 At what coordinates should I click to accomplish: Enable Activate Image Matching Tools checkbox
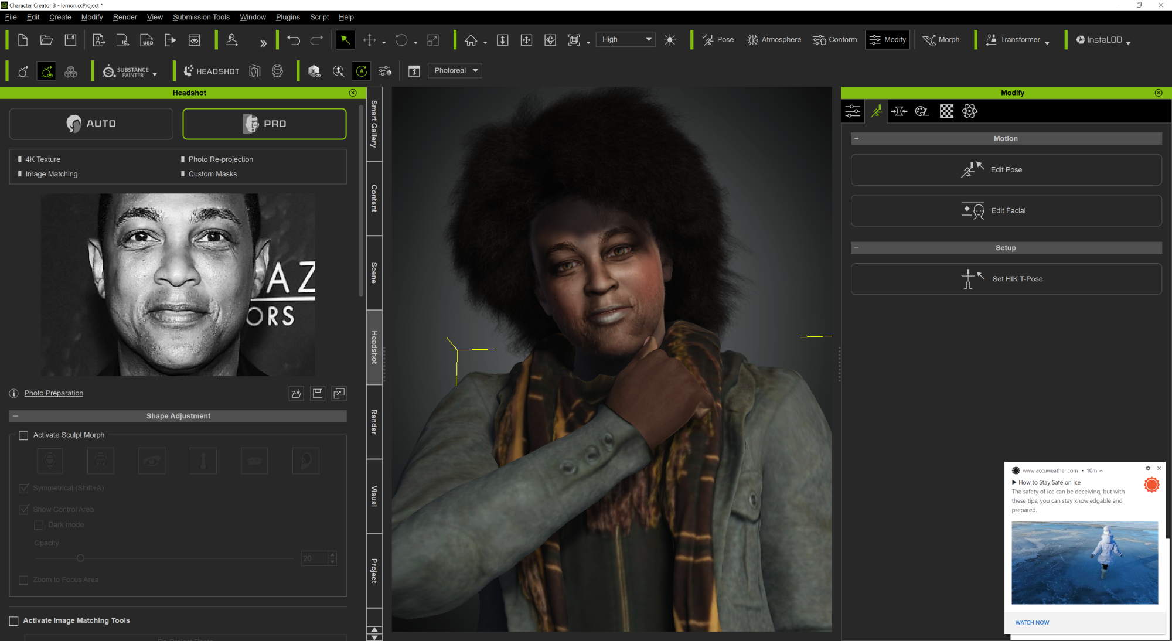(14, 621)
